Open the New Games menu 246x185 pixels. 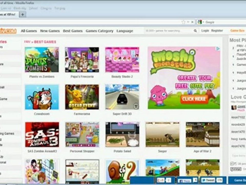coord(50,31)
